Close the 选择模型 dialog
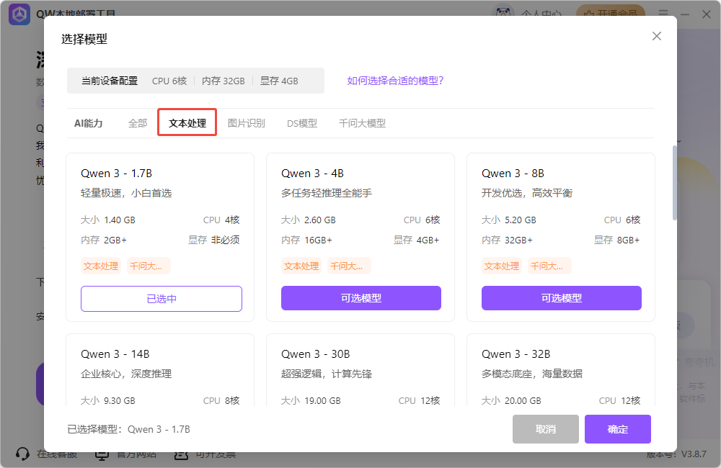Viewport: 721px width, 468px height. pyautogui.click(x=657, y=36)
